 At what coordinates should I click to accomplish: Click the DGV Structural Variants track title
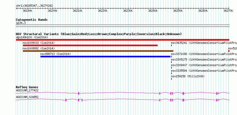click(99, 34)
